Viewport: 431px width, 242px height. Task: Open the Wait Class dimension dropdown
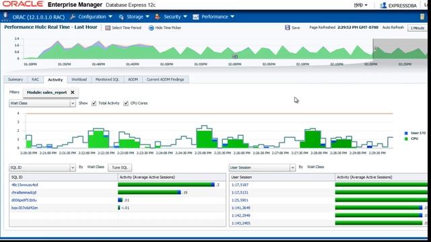tap(73, 103)
